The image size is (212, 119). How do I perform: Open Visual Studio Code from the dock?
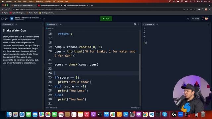[x=152, y=114]
